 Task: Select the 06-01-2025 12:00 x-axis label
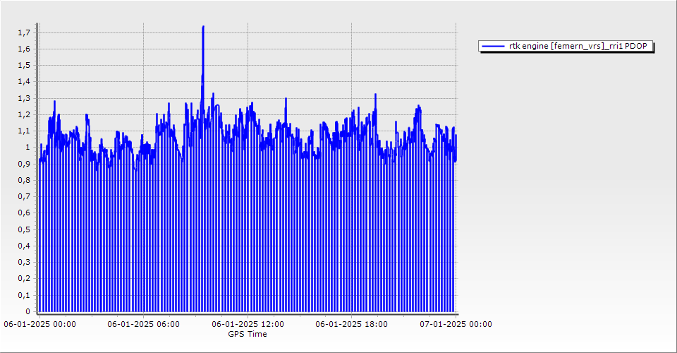[248, 325]
